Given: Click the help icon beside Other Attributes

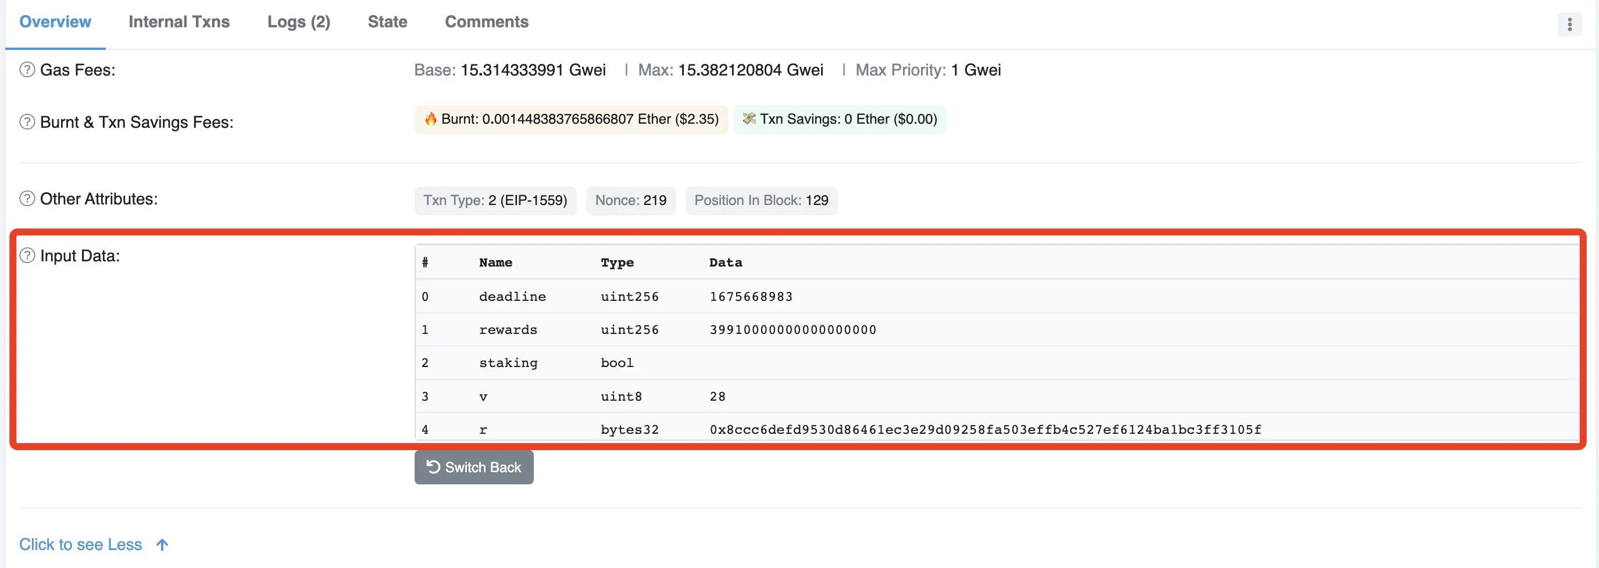Looking at the screenshot, I should [x=27, y=199].
